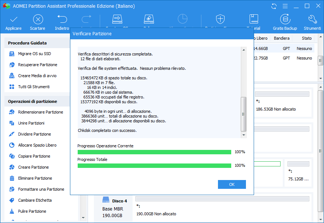Click the chkdsk log scrollbar up arrow
This screenshot has width=324, height=223.
244,50
